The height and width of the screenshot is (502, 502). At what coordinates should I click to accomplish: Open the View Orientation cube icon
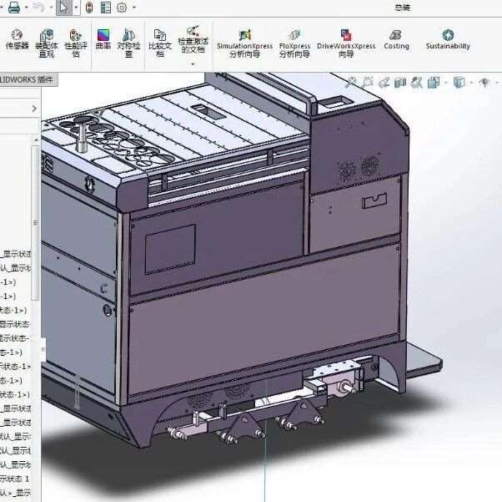tap(434, 83)
